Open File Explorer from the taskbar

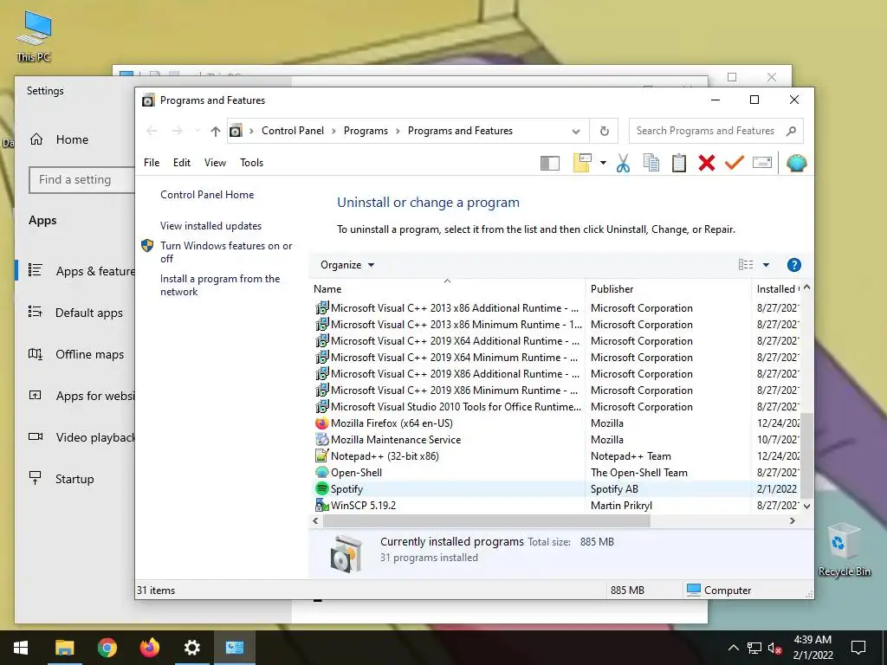tap(64, 648)
